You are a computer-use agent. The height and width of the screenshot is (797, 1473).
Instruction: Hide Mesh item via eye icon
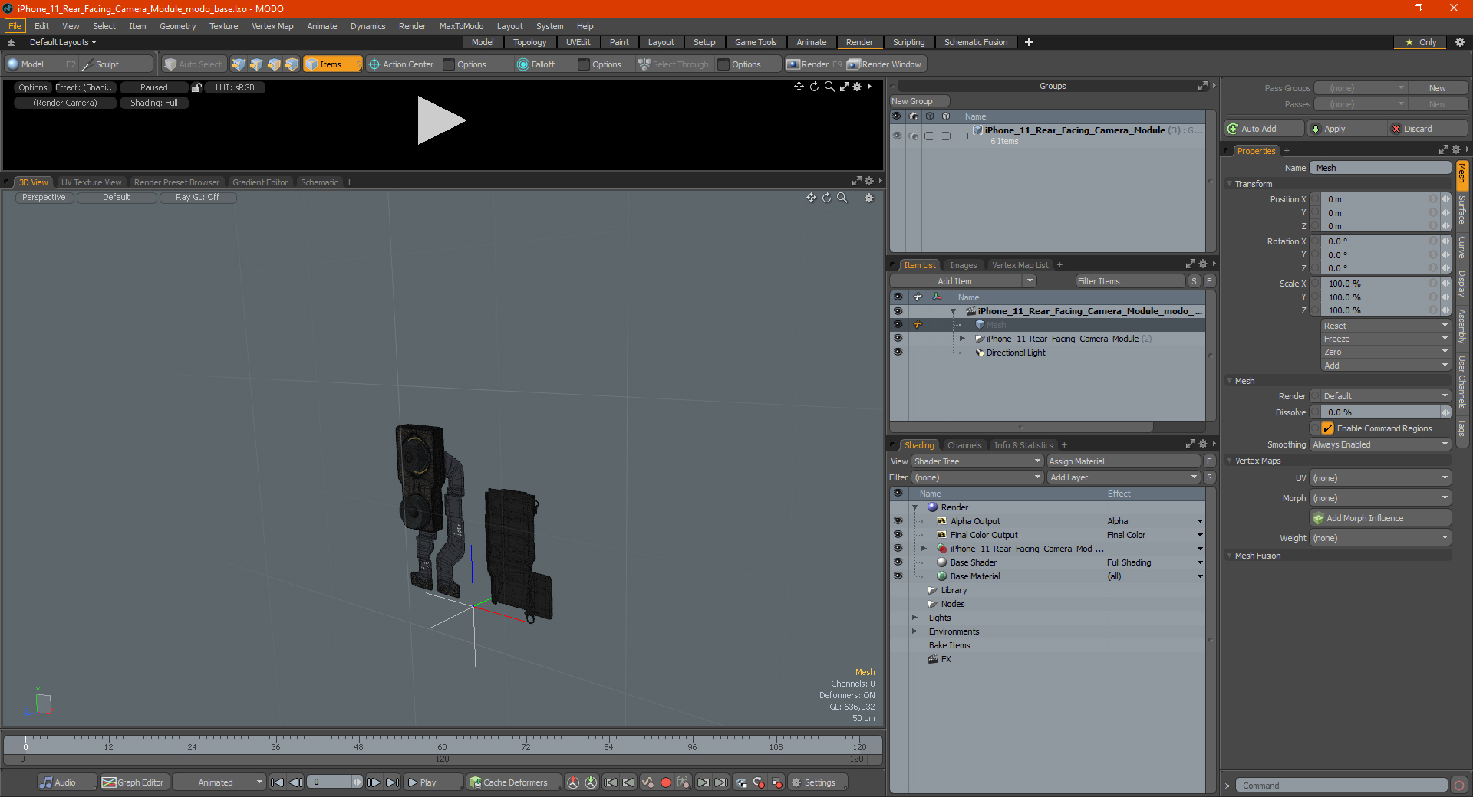click(898, 325)
